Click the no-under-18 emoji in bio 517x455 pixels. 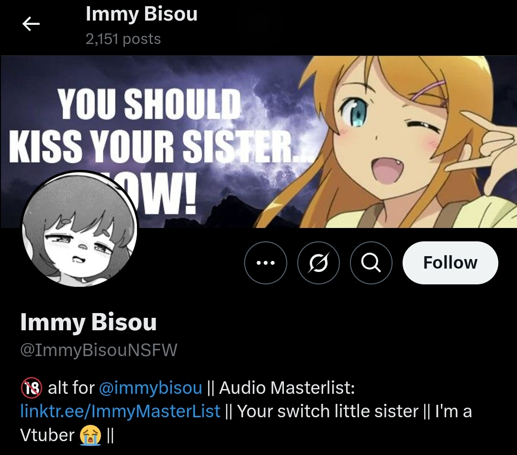coord(32,388)
